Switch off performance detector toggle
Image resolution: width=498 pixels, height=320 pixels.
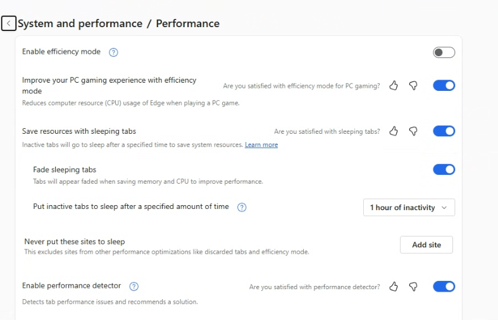pyautogui.click(x=444, y=287)
